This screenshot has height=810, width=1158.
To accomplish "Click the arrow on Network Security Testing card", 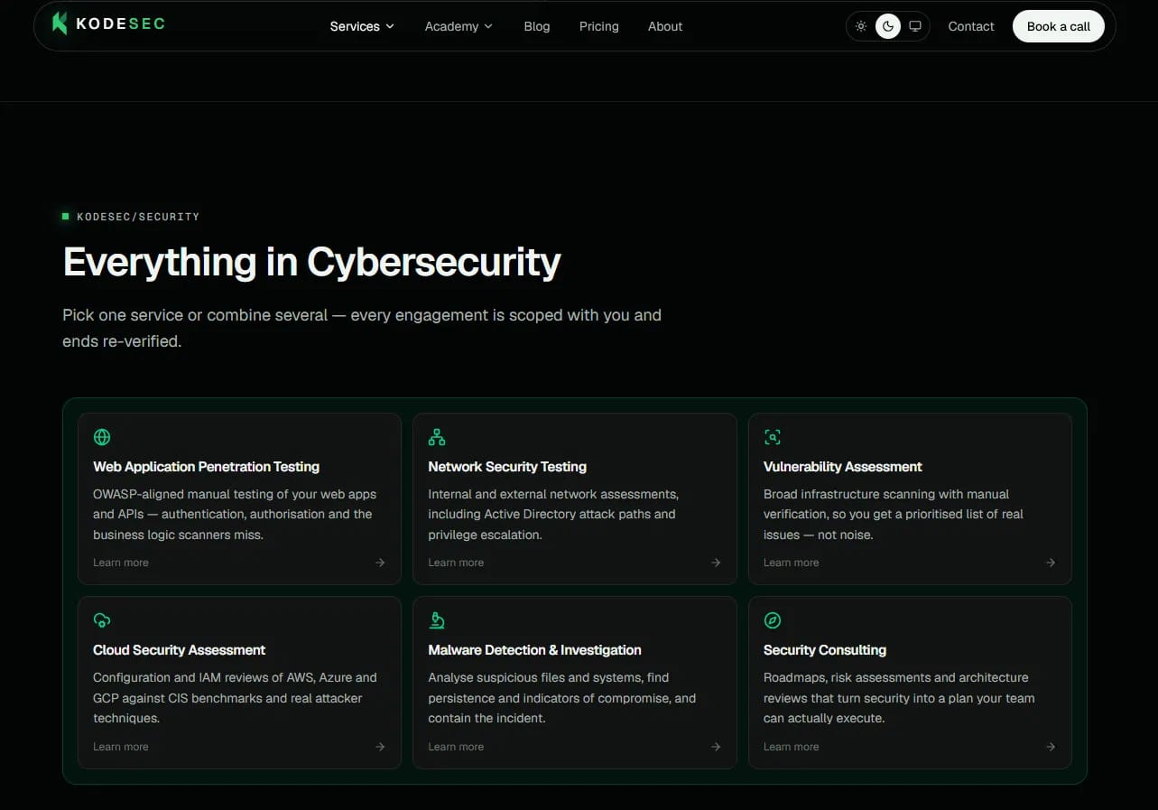I will (x=716, y=563).
